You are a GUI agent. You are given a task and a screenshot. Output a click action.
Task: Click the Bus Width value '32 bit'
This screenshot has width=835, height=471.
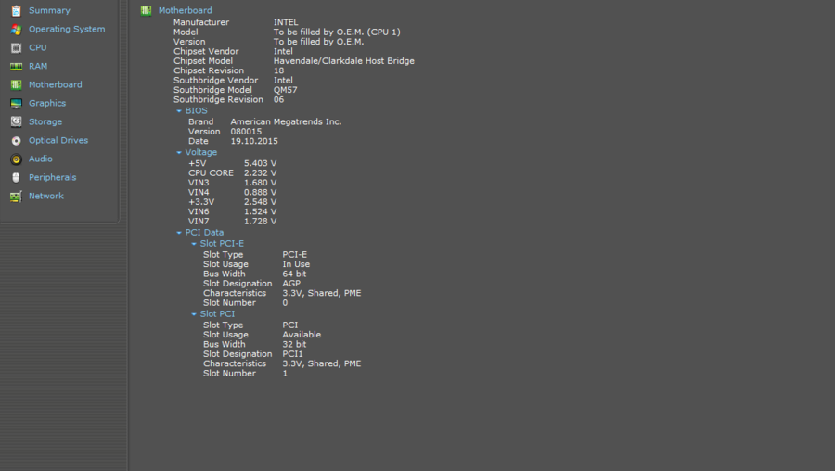click(x=294, y=344)
